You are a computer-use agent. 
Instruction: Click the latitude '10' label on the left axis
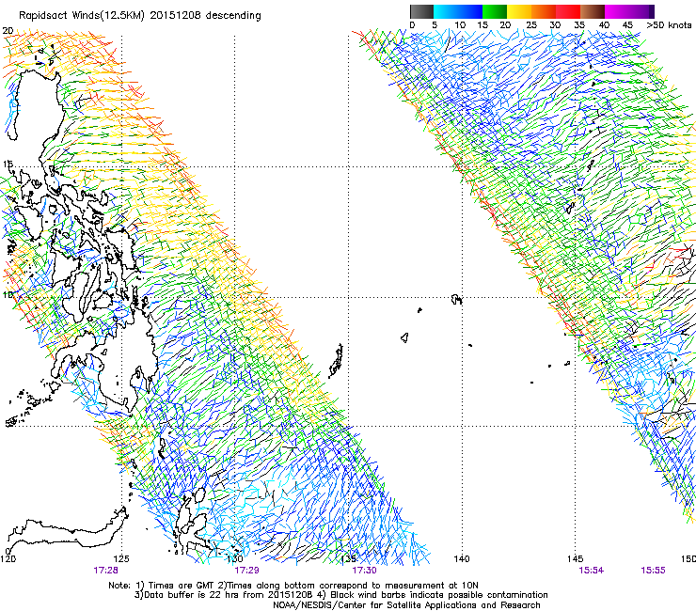coord(8,294)
